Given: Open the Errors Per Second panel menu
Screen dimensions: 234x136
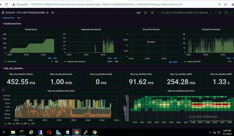Looking at the screenshot, I should click(151, 29).
